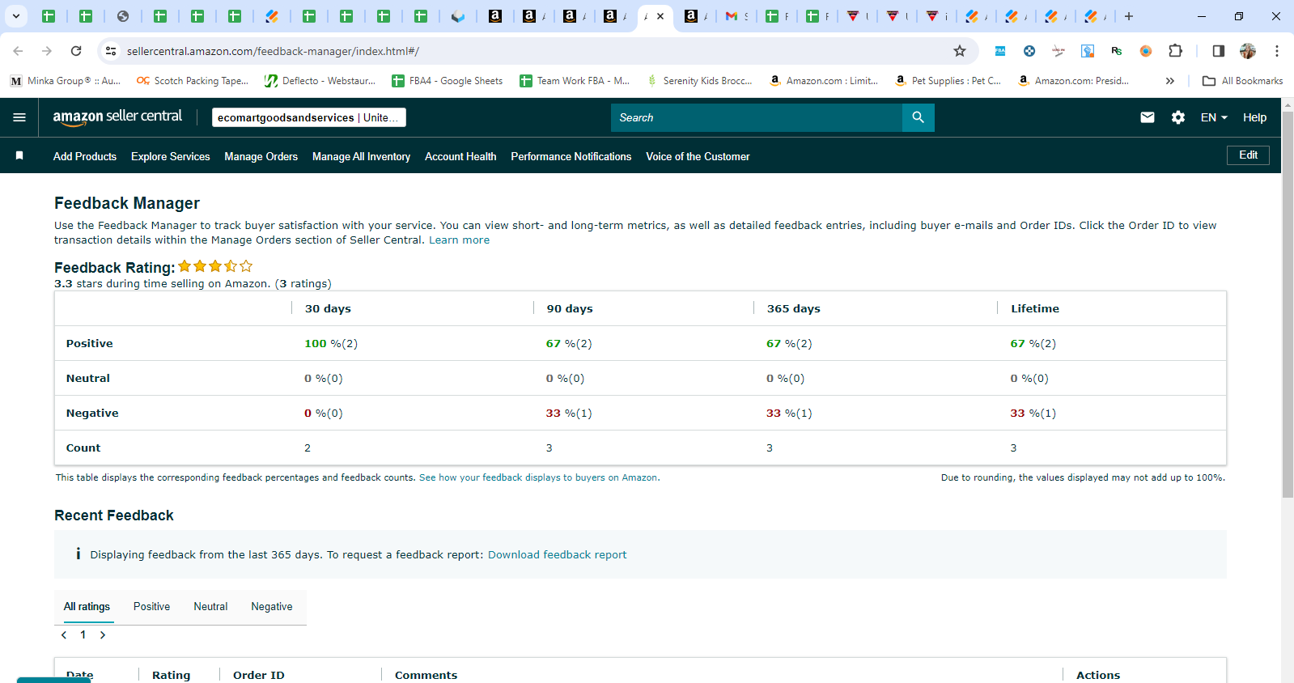Go to next feedback page arrow
Image resolution: width=1294 pixels, height=683 pixels.
pos(103,635)
